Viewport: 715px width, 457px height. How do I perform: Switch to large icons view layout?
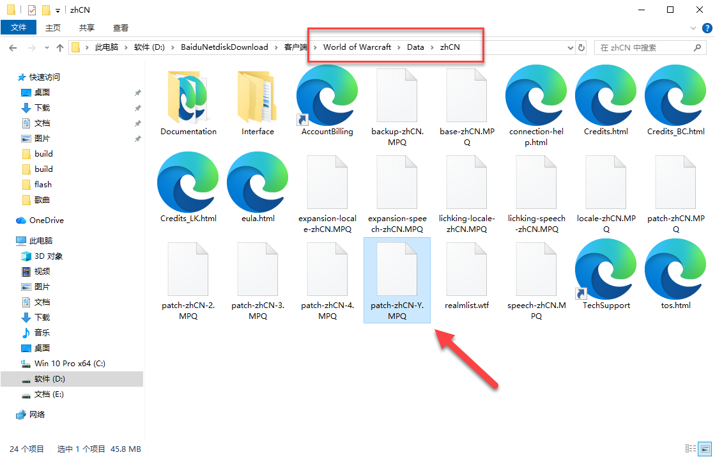coord(705,449)
